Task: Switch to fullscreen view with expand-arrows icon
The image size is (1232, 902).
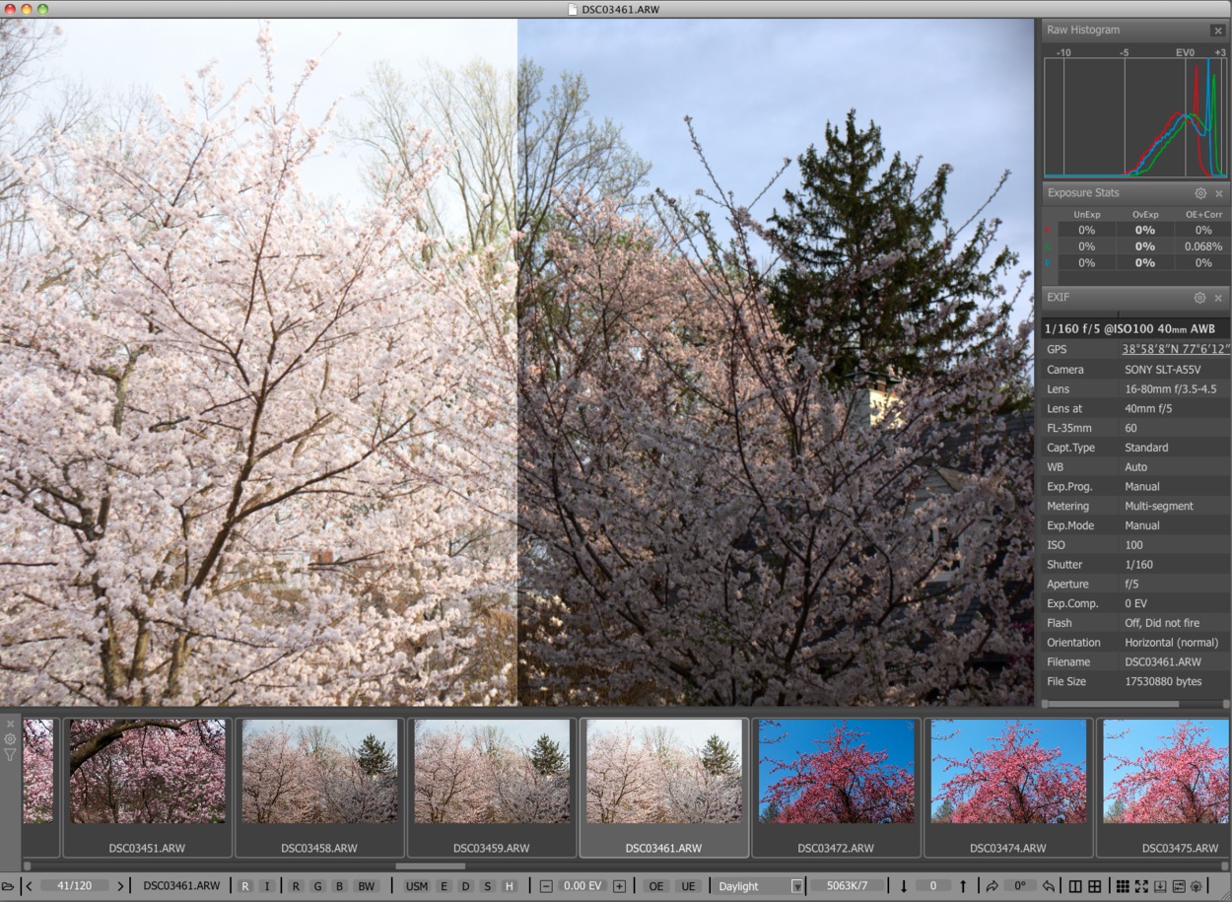Action: (x=1141, y=886)
